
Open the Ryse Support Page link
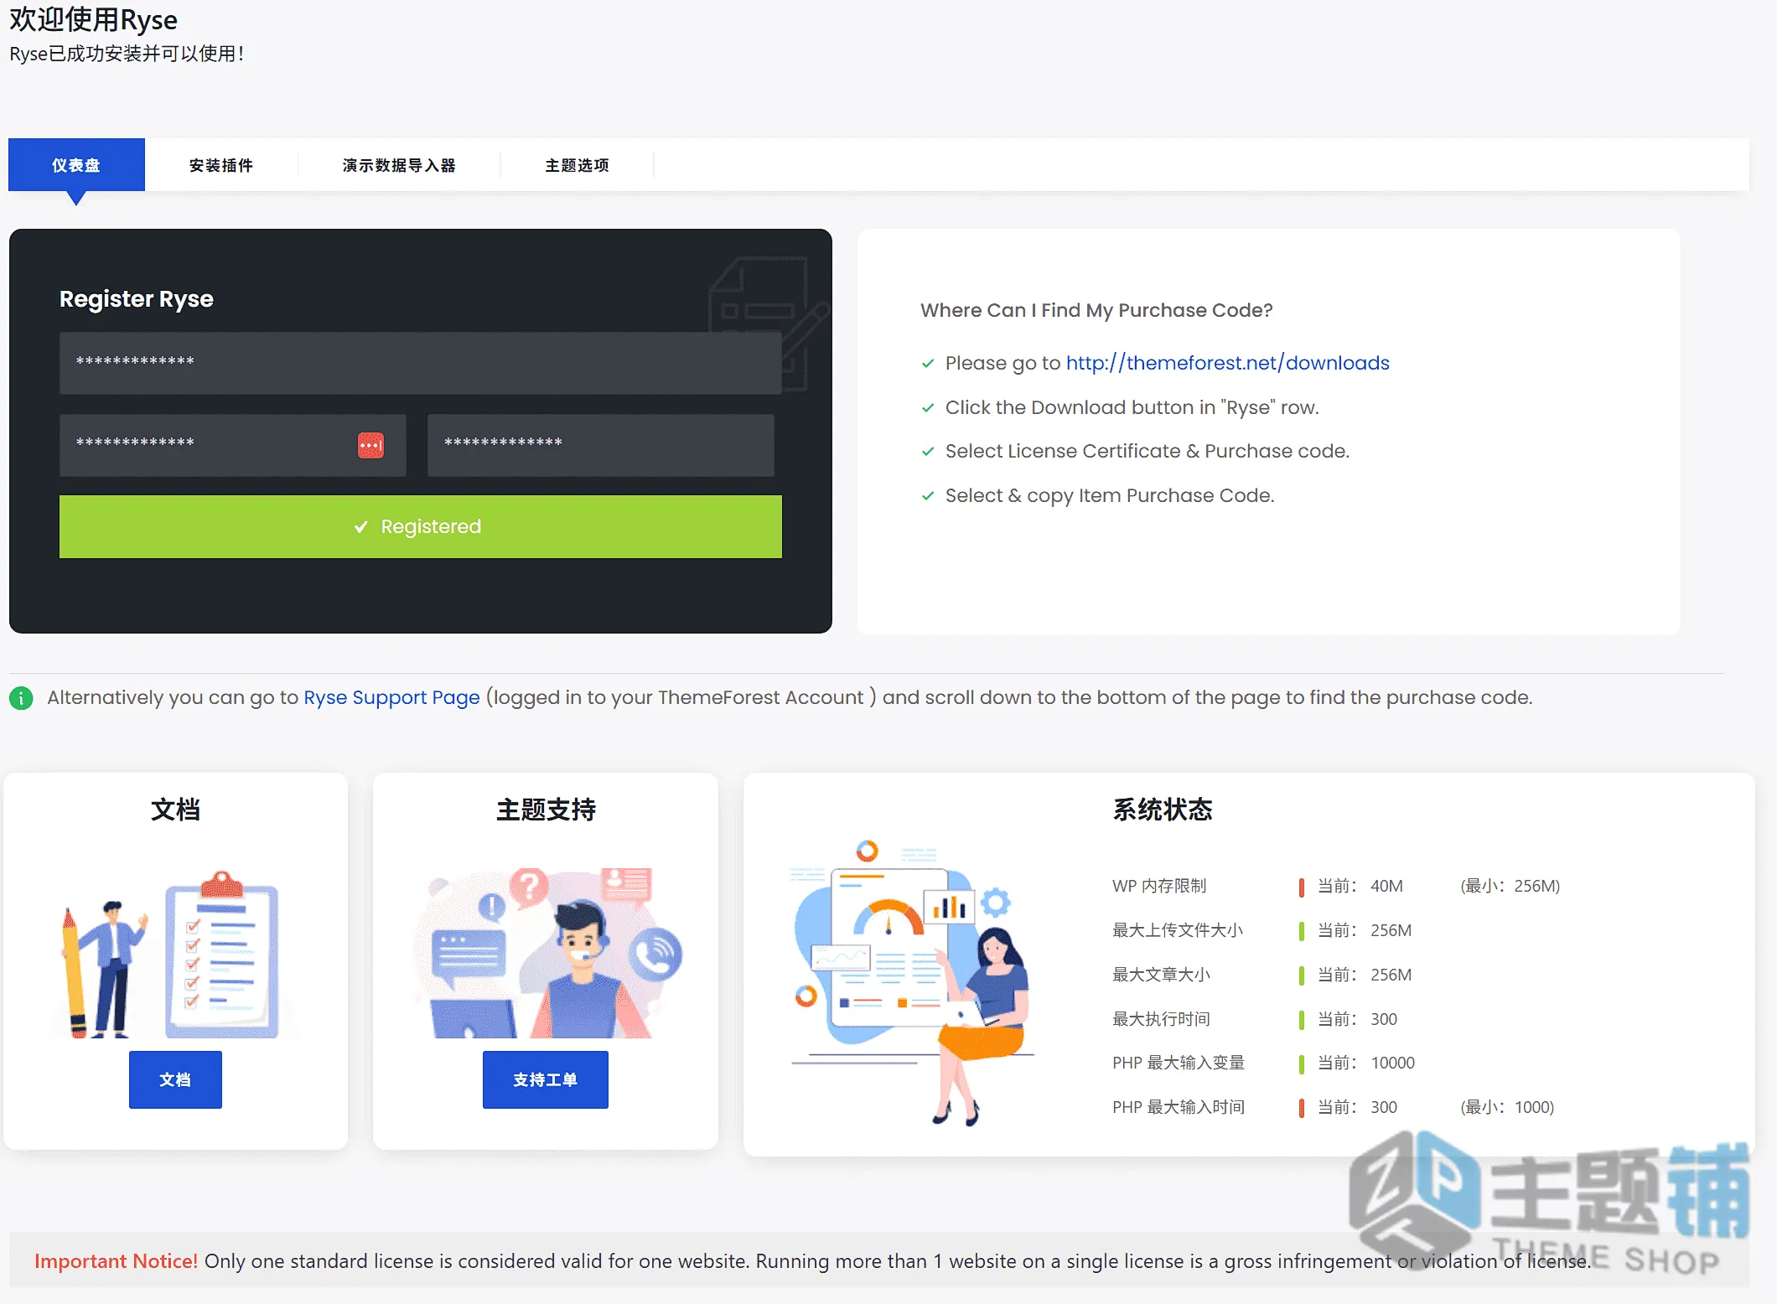point(391,697)
